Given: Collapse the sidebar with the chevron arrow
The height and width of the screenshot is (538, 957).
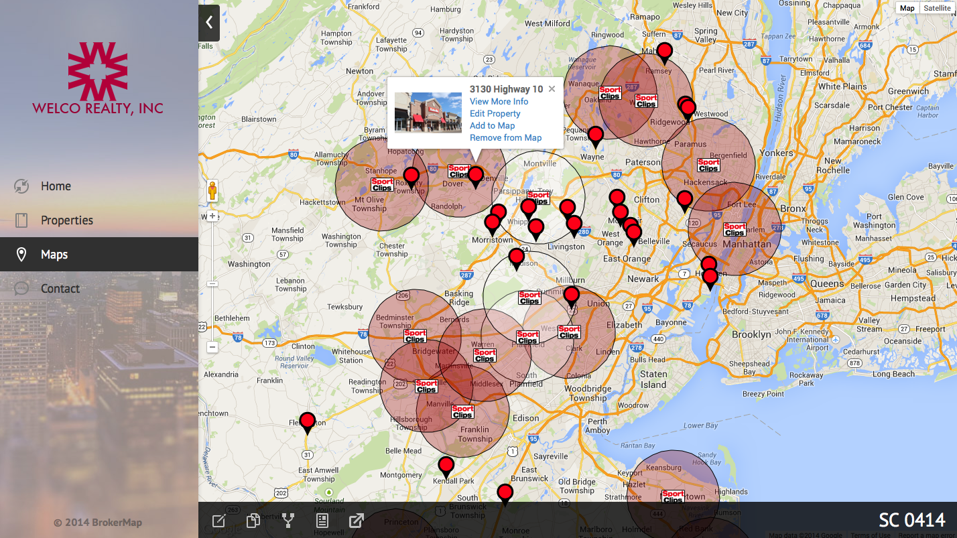Looking at the screenshot, I should coord(208,22).
